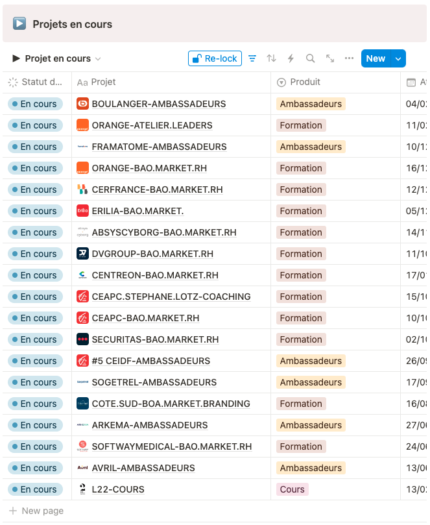The width and height of the screenshot is (430, 525).
Task: Click L22-COURS project name
Action: point(118,489)
